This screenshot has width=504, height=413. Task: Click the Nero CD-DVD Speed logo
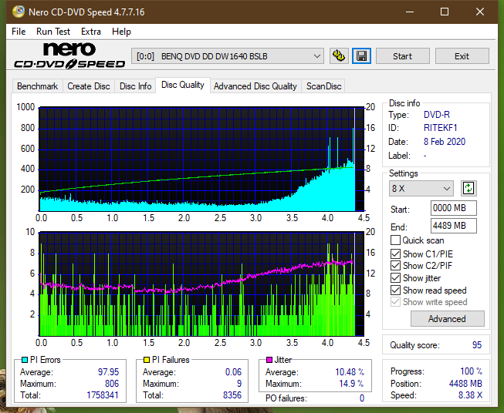pyautogui.click(x=69, y=55)
